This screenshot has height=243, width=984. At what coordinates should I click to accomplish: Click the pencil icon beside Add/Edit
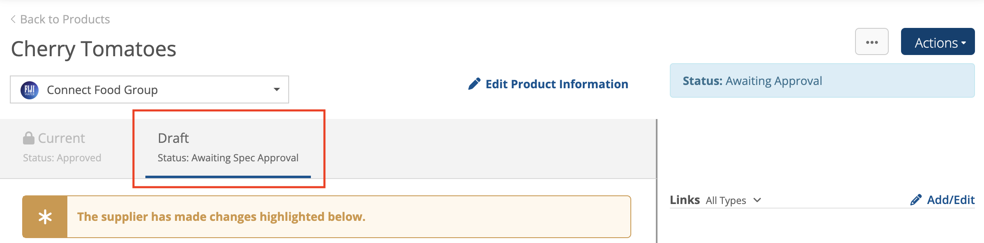click(x=915, y=200)
